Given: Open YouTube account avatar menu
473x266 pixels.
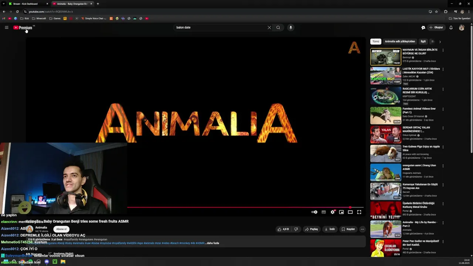Looking at the screenshot, I should 462,27.
